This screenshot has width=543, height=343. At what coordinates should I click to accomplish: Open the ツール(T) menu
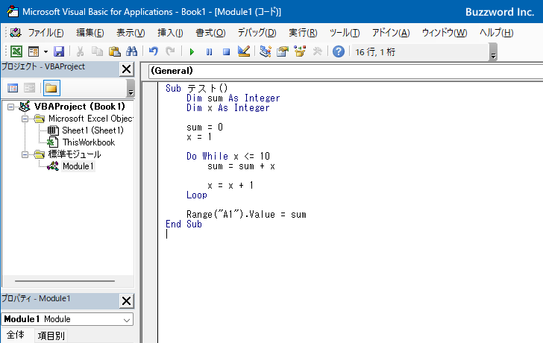[x=345, y=33]
